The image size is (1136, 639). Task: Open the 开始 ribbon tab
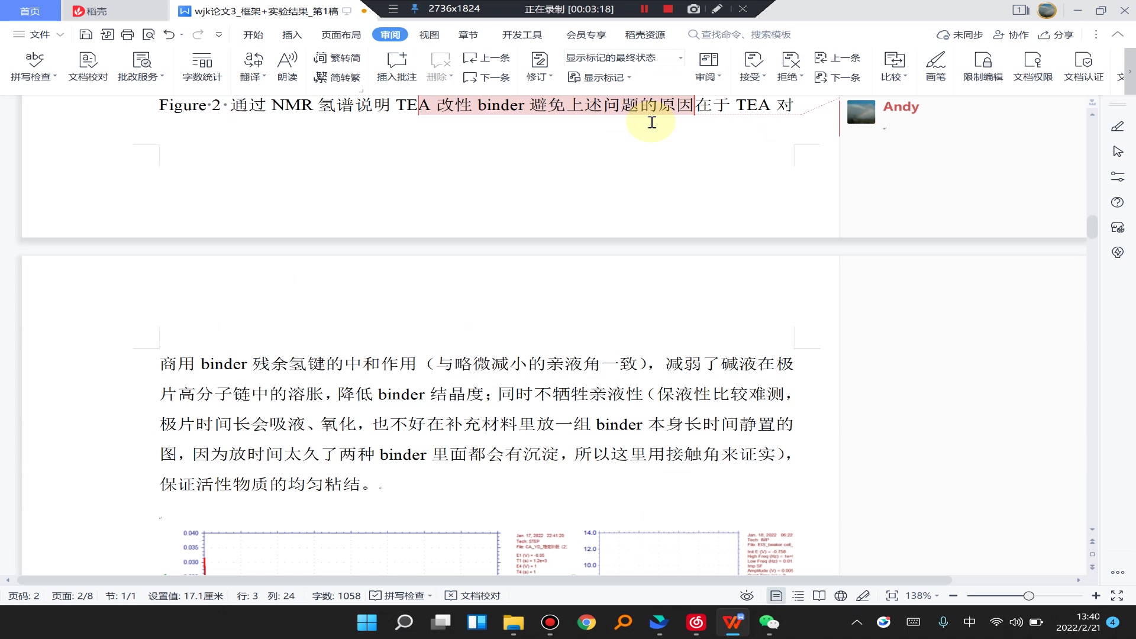(x=253, y=35)
